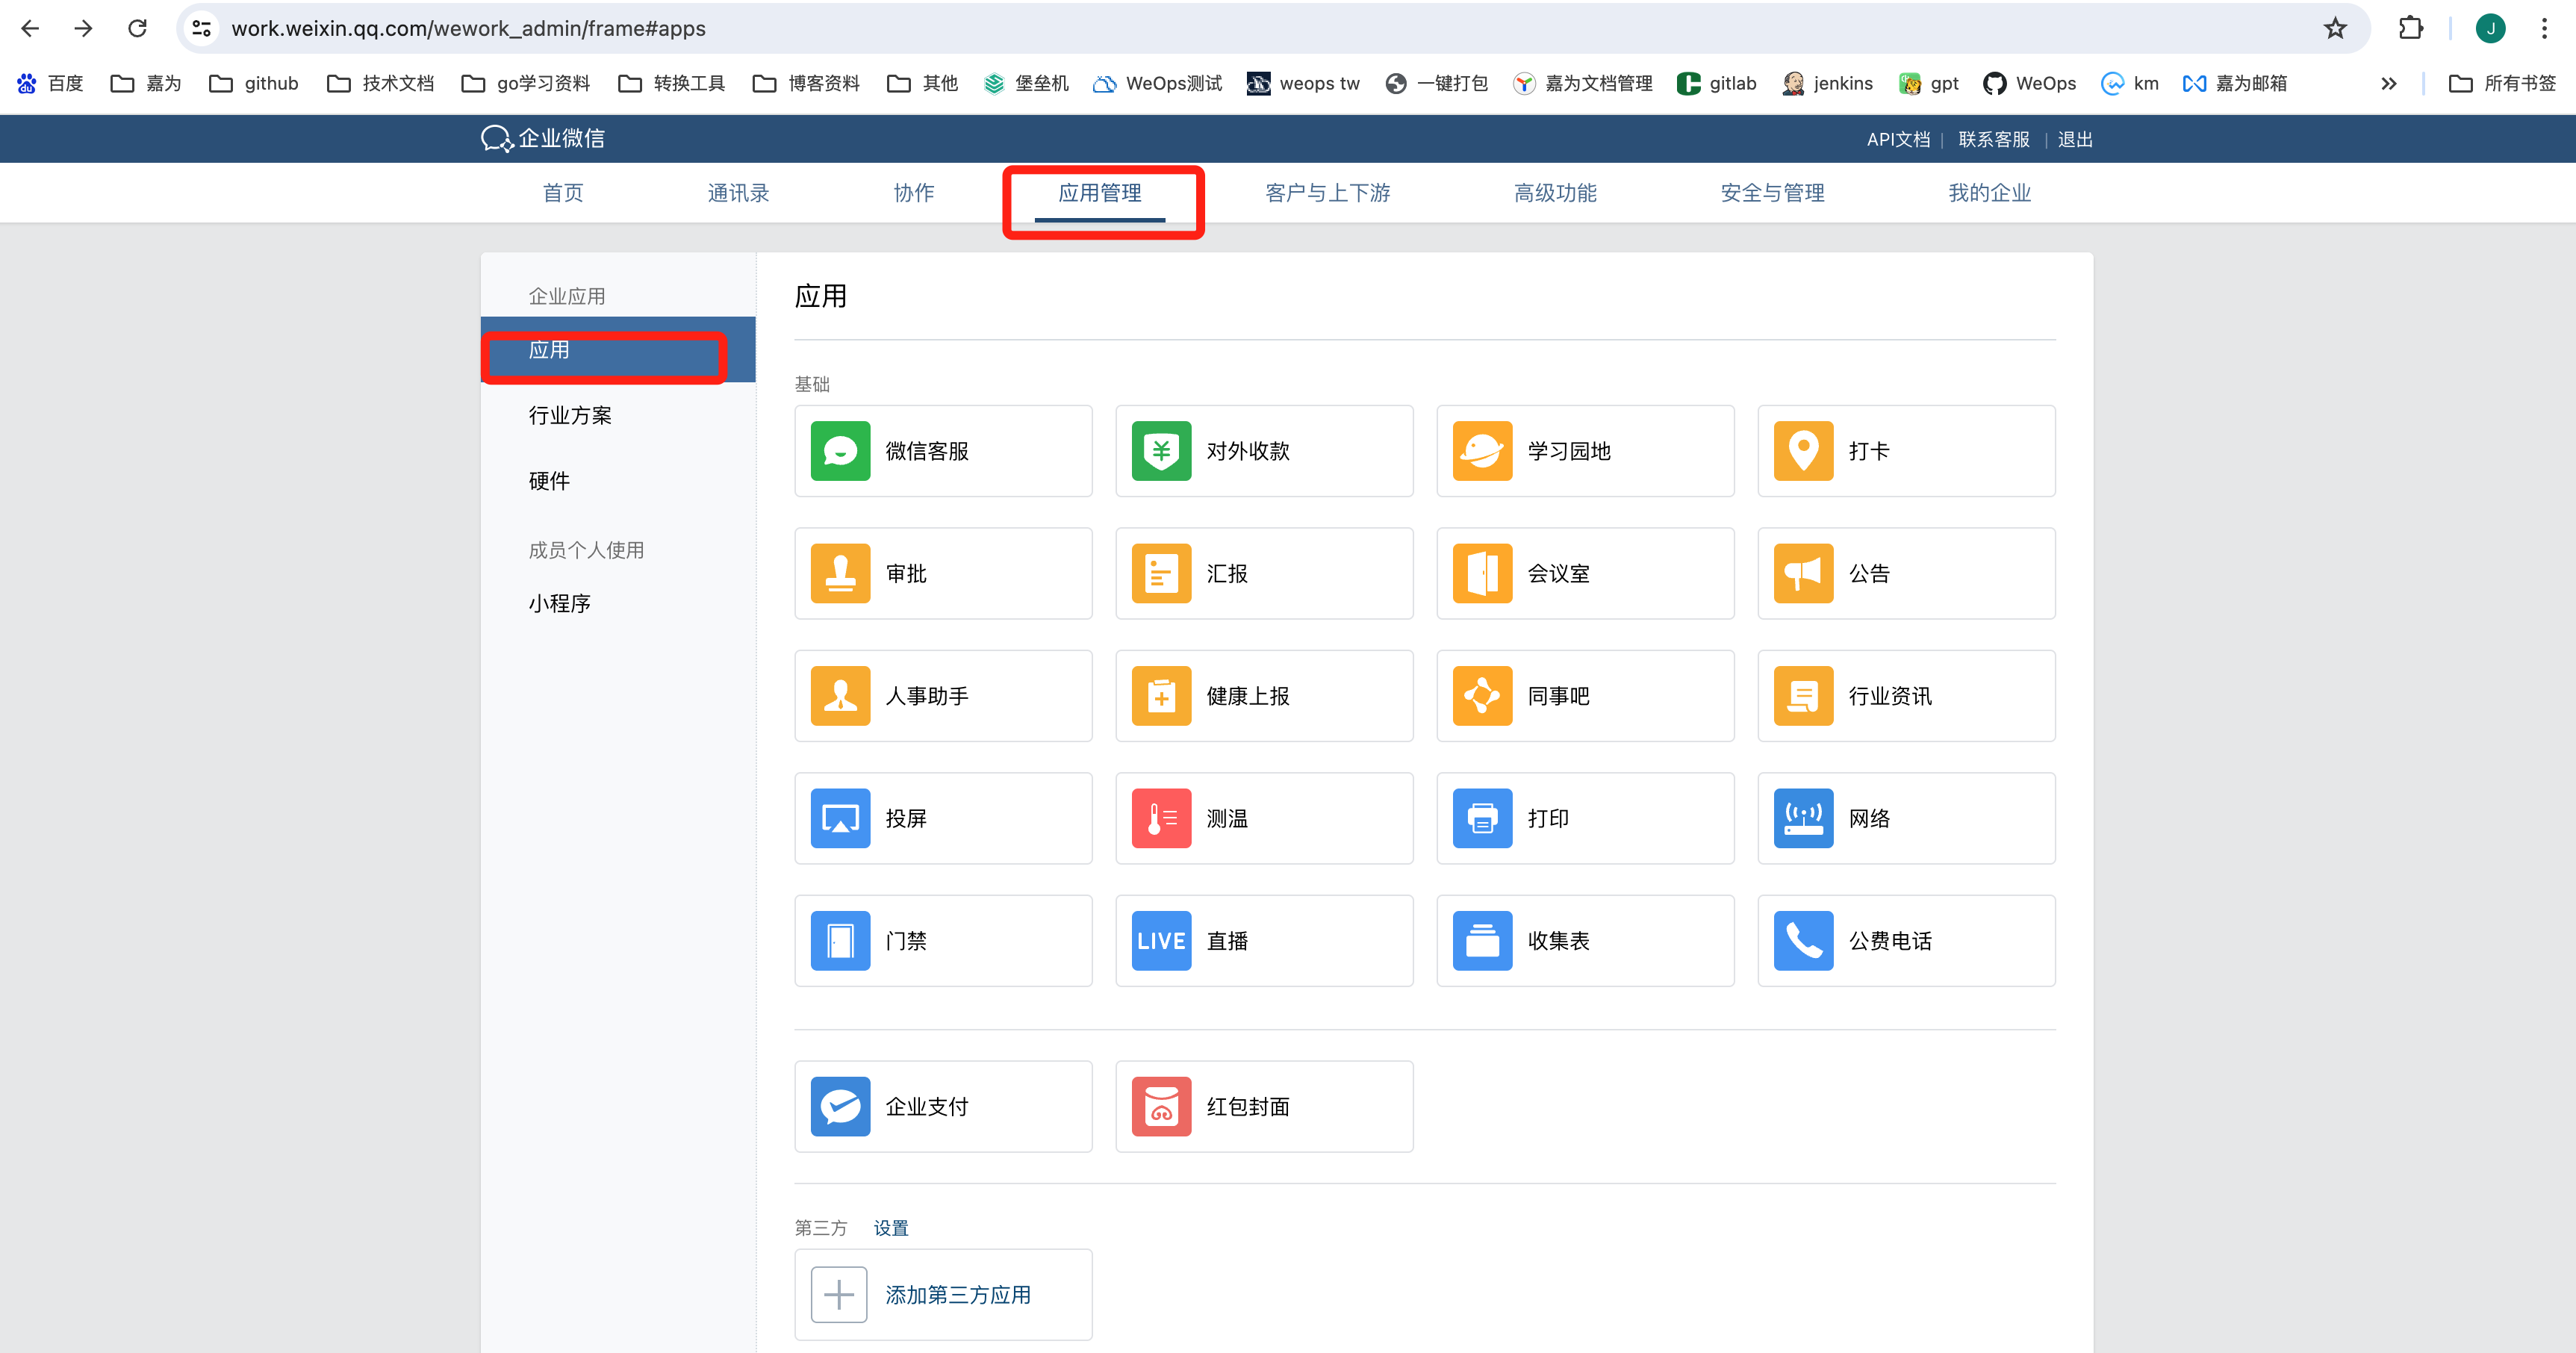This screenshot has width=2576, height=1353.
Task: Open the API文档 link
Action: [x=1898, y=140]
